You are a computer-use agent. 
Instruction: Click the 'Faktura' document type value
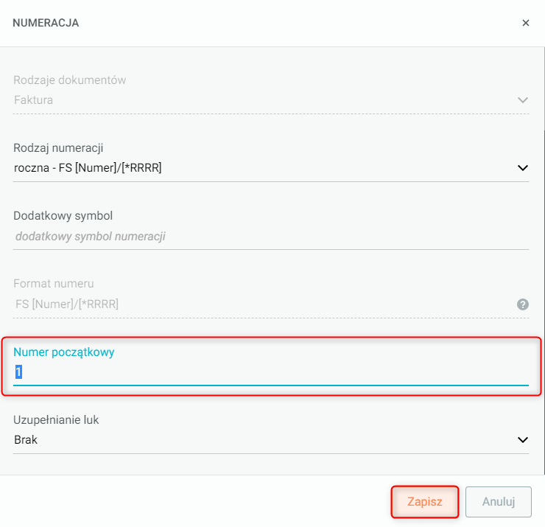33,100
